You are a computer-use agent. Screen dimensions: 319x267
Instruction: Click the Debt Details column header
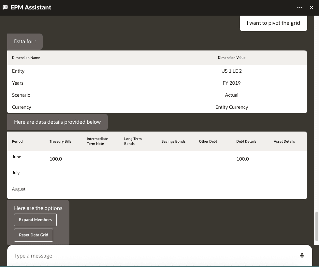click(x=246, y=141)
